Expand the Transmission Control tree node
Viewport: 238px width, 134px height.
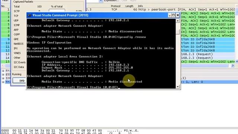click(3, 82)
